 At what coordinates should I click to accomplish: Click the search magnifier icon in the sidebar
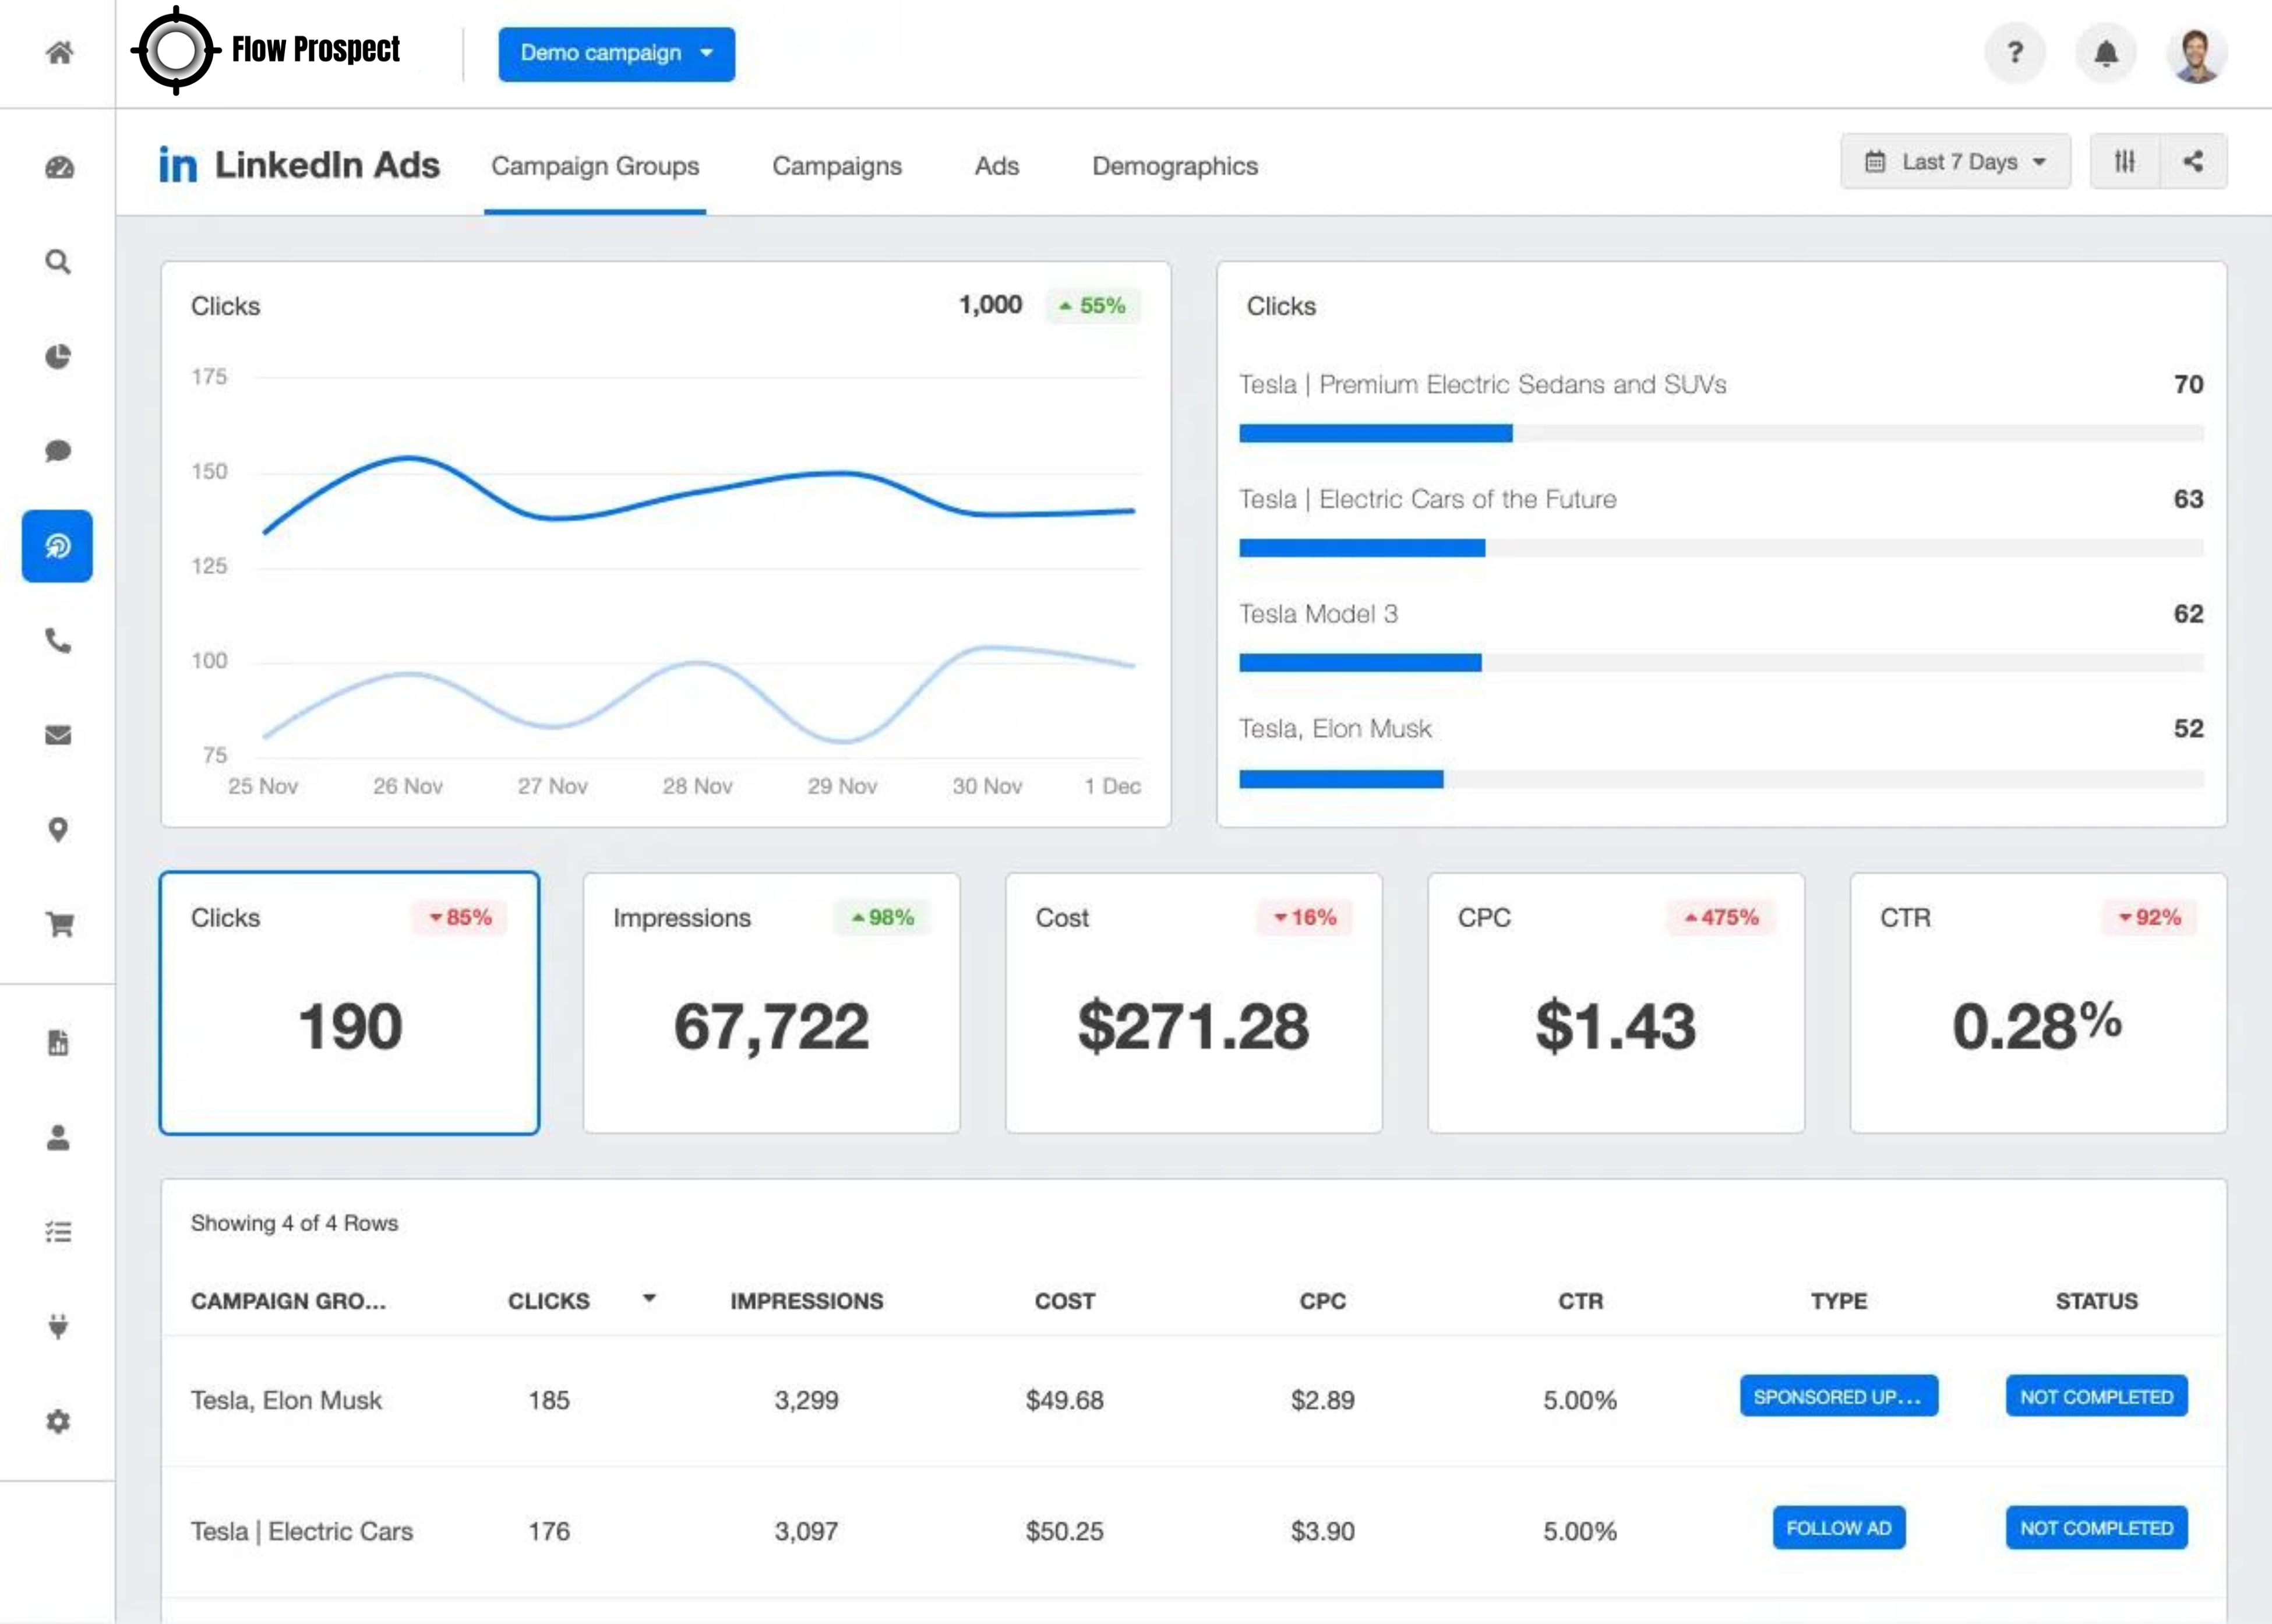point(58,262)
